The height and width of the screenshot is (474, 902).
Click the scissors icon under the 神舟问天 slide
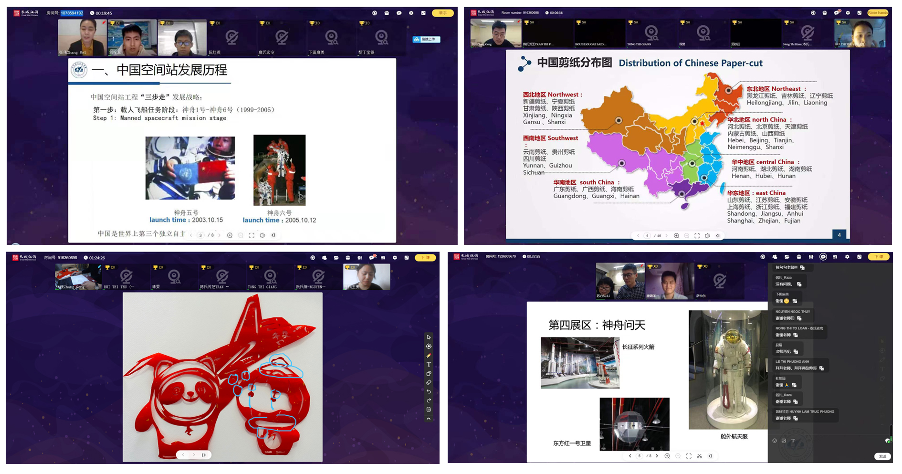699,456
